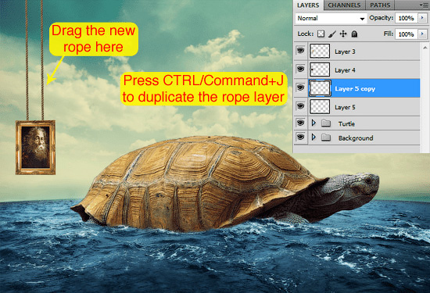
Task: Select the Layer 5 copy name
Action: [355, 89]
